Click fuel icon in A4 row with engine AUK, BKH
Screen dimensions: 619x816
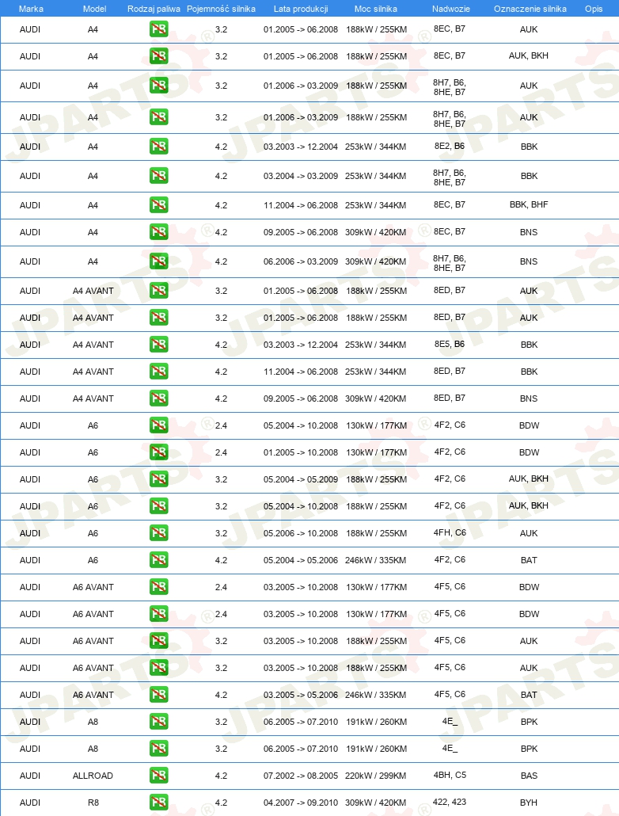158,55
